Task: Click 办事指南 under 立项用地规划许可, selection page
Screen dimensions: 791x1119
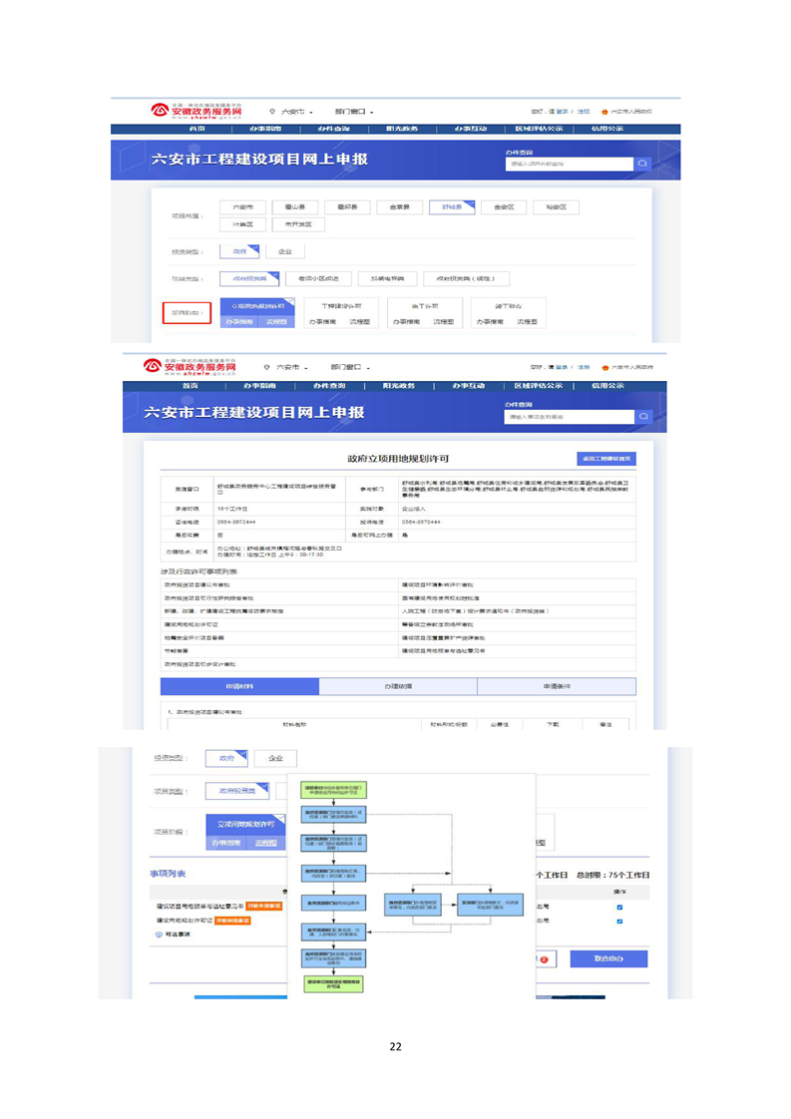Action: 239,322
